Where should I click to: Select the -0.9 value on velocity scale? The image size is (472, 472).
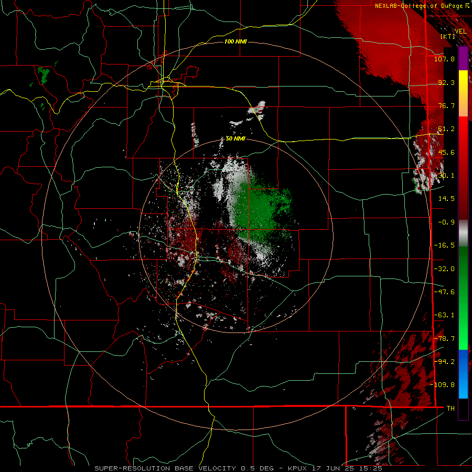[x=446, y=222]
